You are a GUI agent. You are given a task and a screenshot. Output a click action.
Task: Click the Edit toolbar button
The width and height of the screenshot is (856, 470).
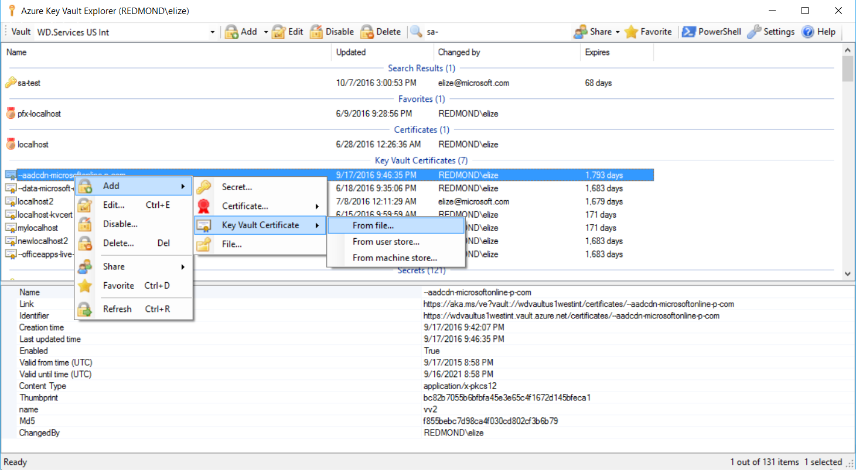coord(287,32)
